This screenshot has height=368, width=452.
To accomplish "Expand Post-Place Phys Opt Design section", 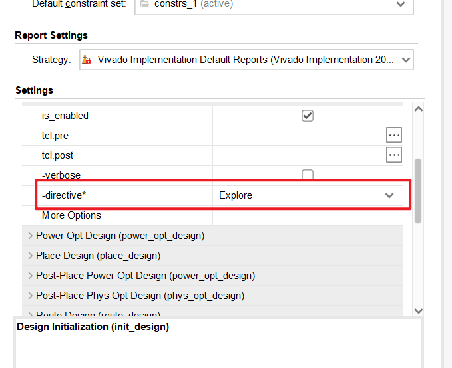I will (30, 296).
